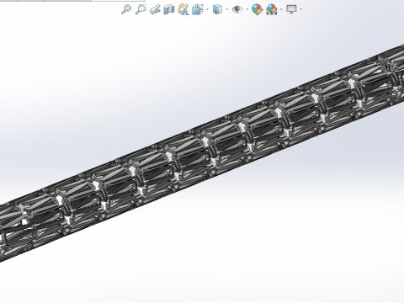
Task: Click the View Orientation cube icon
Action: [198, 9]
